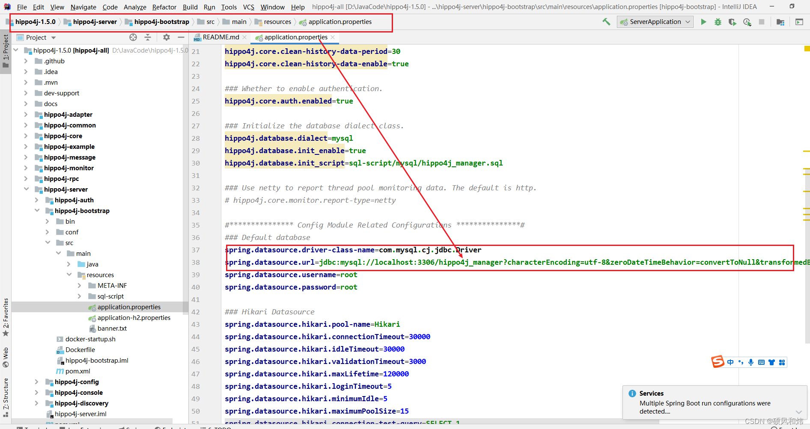Image resolution: width=810 pixels, height=429 pixels.
Task: Click the Sogou microphone voice input icon
Action: [x=751, y=362]
